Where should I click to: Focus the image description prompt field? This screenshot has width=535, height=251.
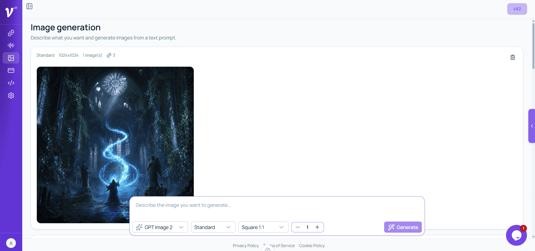point(277,208)
